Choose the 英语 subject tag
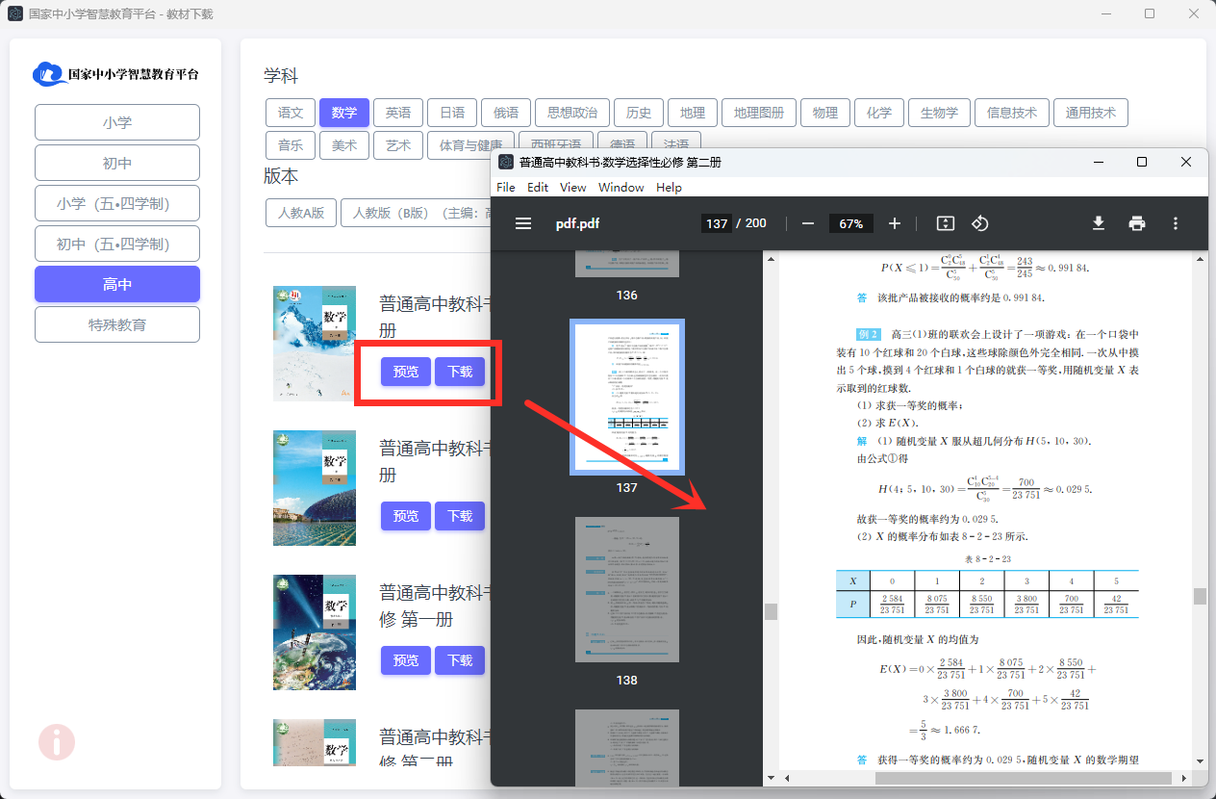Viewport: 1216px width, 799px height. coord(398,113)
